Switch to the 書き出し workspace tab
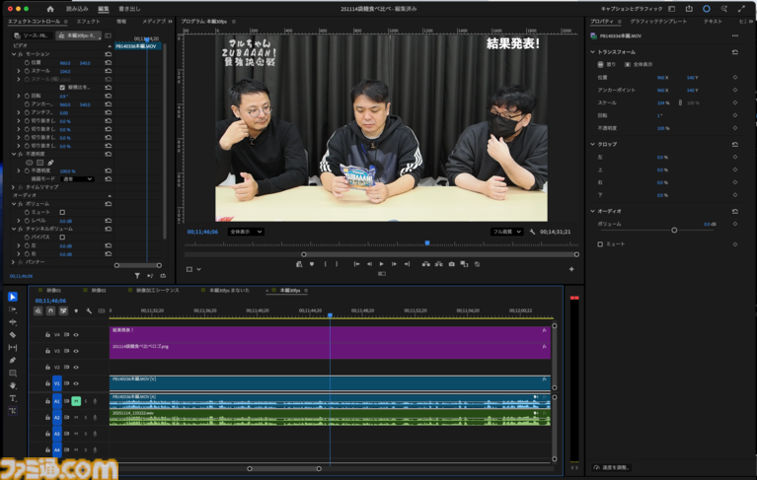 [x=129, y=9]
